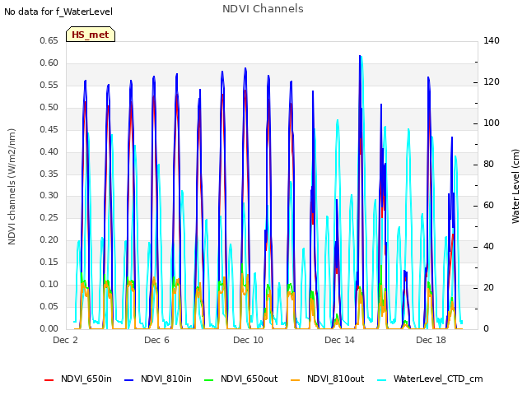Click the 0.40 left axis tick label

(x=49, y=151)
